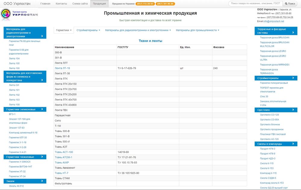The width and height of the screenshot is (301, 190).
Task: Click arrow icon on Оргстекло sidebar header
Action: click(x=293, y=110)
